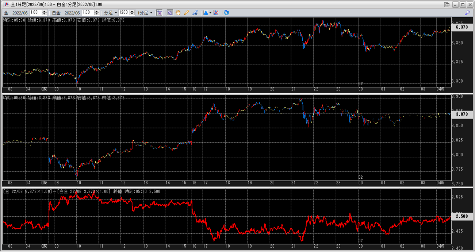The width and height of the screenshot is (475, 252).
Task: Click the delete indicators chart icon
Action: (x=216, y=13)
